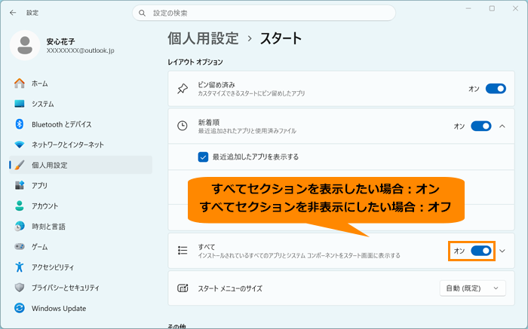The width and height of the screenshot is (528, 329).
Task: Click the ホーム house icon
Action: click(x=20, y=84)
